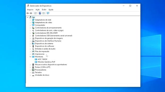Viewport: 165px width, 92px height.
Task: Expand the Processadores category
Action: 30,70
